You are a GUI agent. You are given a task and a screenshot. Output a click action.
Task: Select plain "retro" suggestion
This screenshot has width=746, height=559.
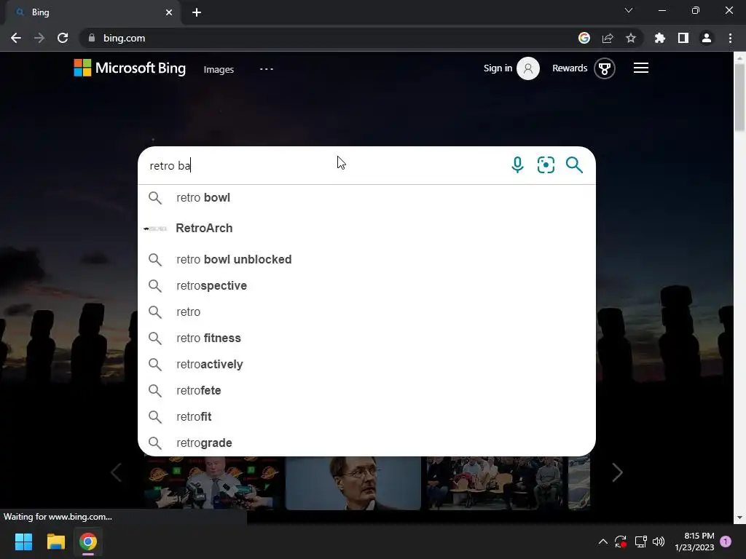coord(366,312)
